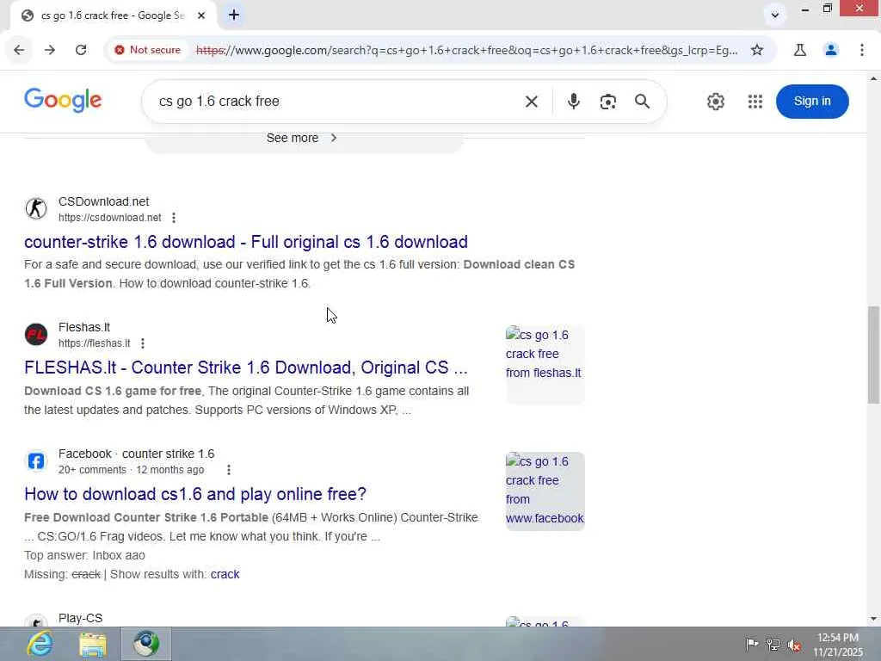
Task: Open the www.facebook result thumbnail
Action: [x=545, y=491]
